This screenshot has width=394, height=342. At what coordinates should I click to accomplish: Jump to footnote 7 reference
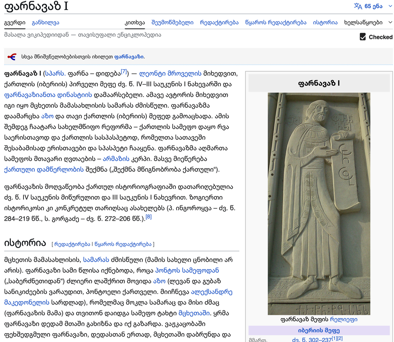pos(124,72)
